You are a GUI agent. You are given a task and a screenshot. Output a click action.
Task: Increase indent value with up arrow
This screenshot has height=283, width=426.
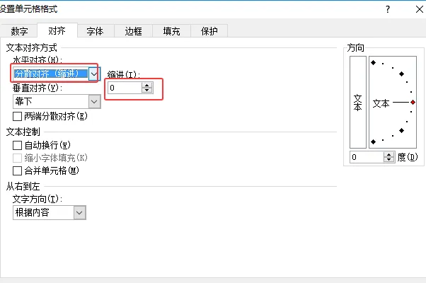[147, 86]
